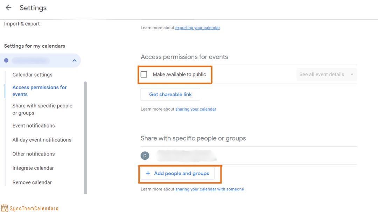
Task: Click the 'C' avatar icon
Action: (x=145, y=156)
